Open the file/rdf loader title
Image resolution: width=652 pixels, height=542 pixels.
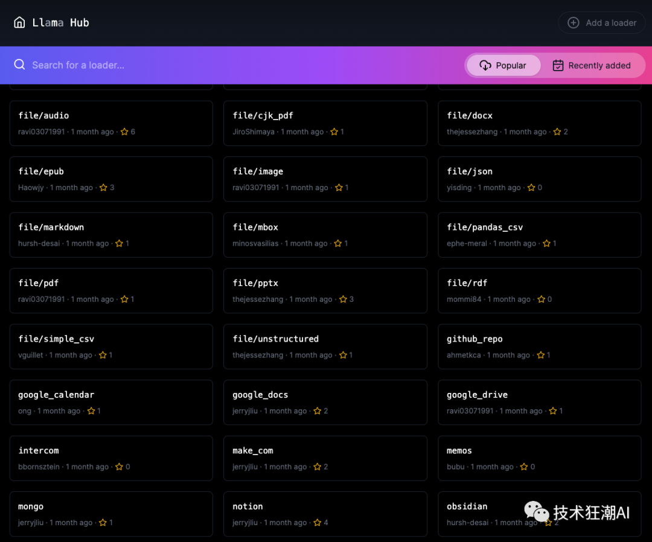click(x=467, y=283)
